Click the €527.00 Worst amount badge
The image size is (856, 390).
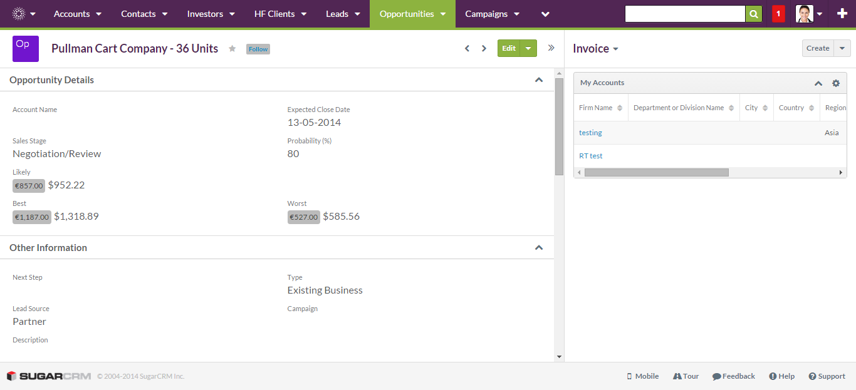304,217
